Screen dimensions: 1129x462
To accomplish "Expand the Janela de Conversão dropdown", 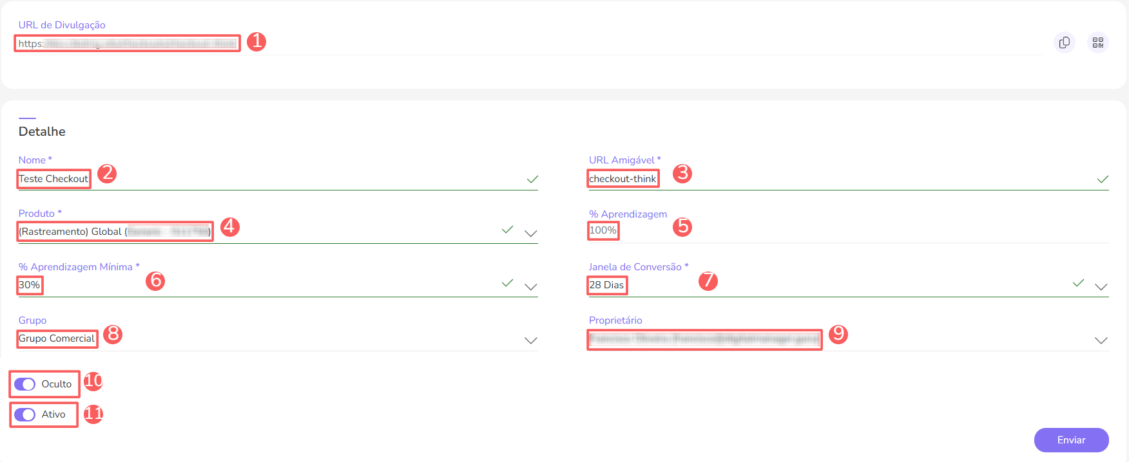I will tap(1102, 287).
